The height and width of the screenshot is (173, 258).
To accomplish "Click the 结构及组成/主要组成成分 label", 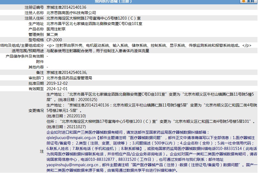I will point(22,45).
